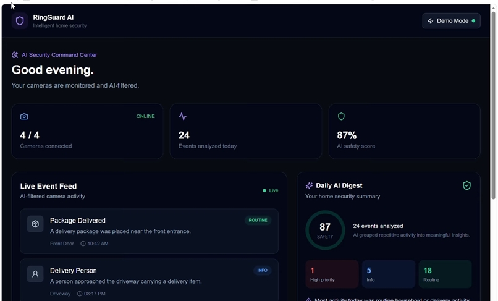Click the shield check icon in Daily AI Digest

pos(466,185)
